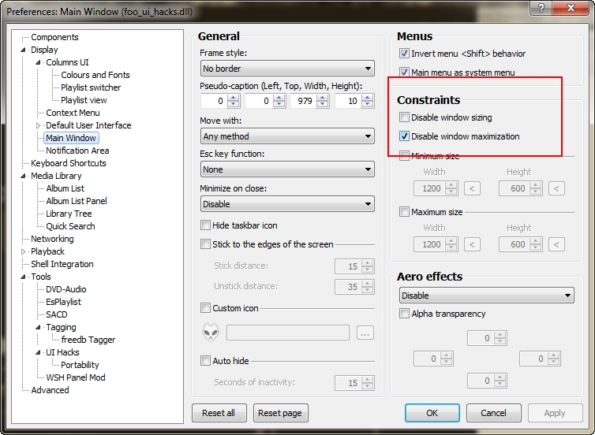Screen dimensions: 595x435
Task: Decrease the pseudo-caption Height spinner value
Action: pos(369,105)
